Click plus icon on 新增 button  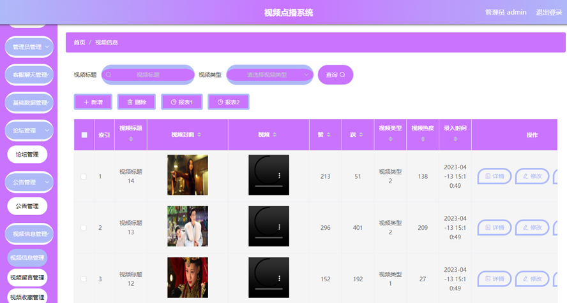tap(86, 102)
